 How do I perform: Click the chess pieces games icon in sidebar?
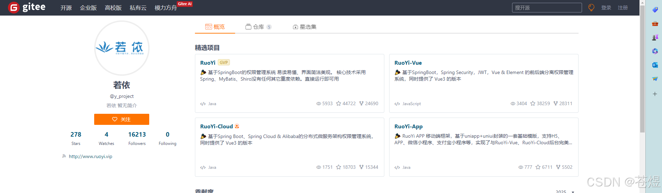(x=655, y=37)
